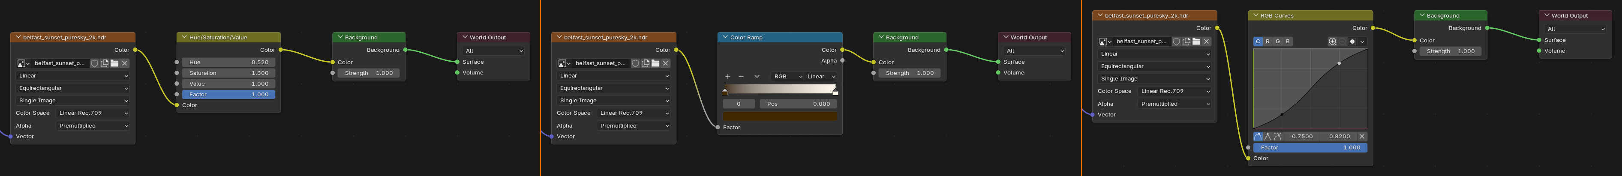Collapse the Hue/Saturation/Value node
Viewport: 1622px width, 176px height.
click(184, 38)
